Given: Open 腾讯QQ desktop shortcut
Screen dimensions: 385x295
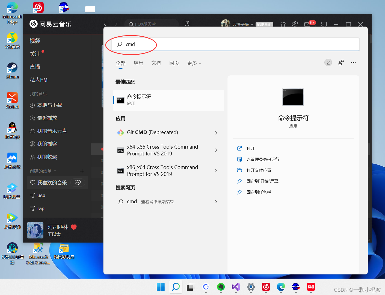Looking at the screenshot, I should click(12, 131).
